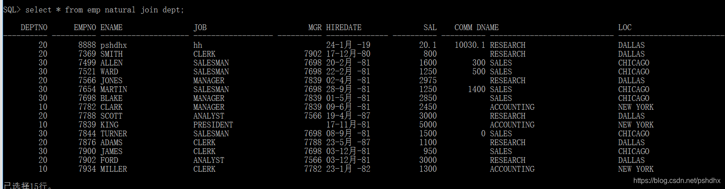Click the EMPNO column header
The width and height of the screenshot is (725, 189).
[x=85, y=27]
